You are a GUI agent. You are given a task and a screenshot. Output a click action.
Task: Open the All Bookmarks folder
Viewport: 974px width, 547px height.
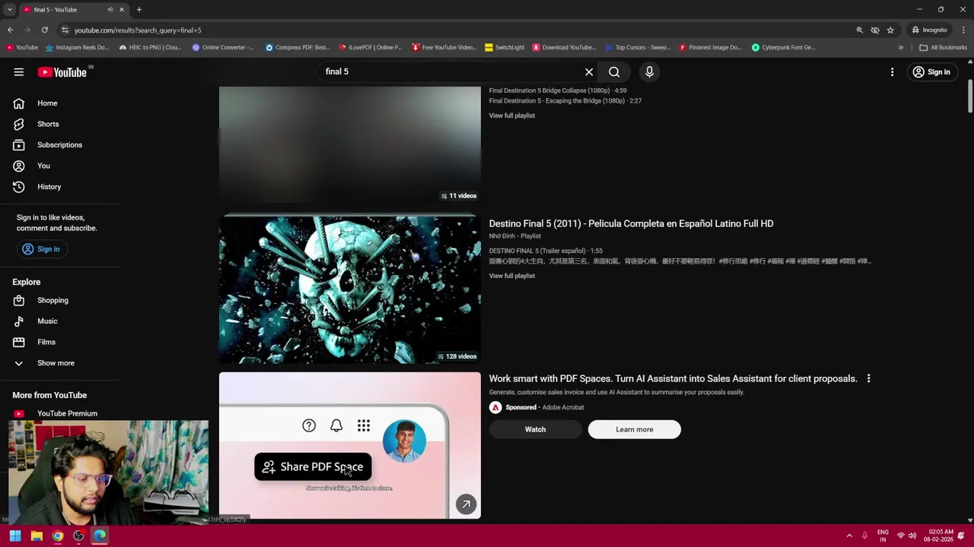click(x=943, y=47)
